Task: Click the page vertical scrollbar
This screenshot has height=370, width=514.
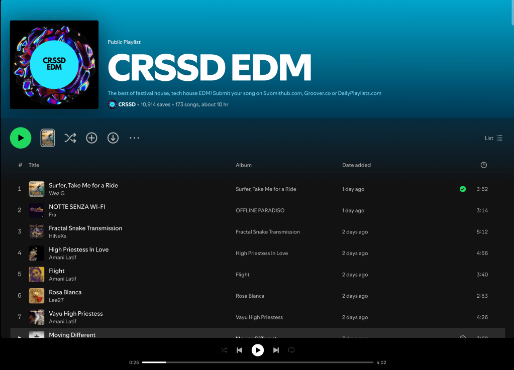Action: pos(512,13)
